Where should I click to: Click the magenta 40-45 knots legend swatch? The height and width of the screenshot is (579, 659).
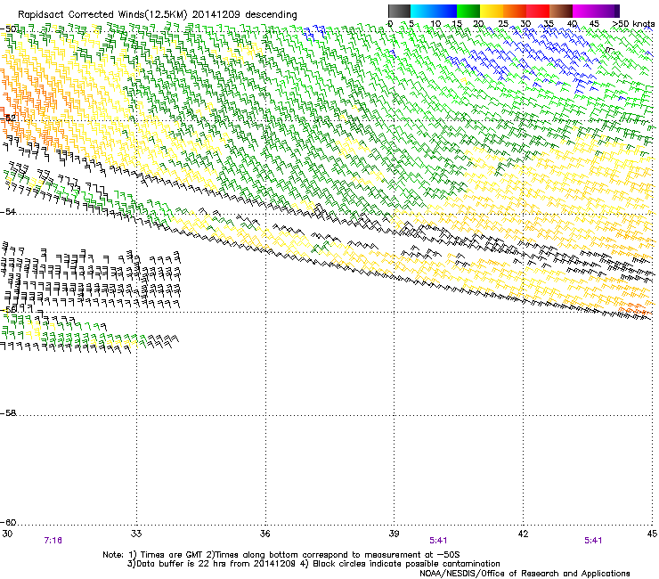pos(584,11)
